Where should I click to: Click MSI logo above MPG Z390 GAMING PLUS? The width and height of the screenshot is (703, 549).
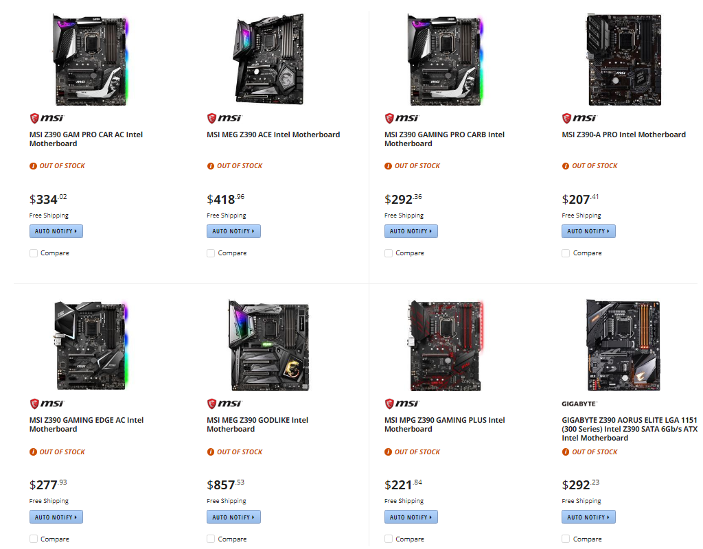click(402, 404)
